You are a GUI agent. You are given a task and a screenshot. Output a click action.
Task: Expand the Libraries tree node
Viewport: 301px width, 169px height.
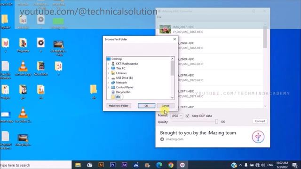pos(109,73)
